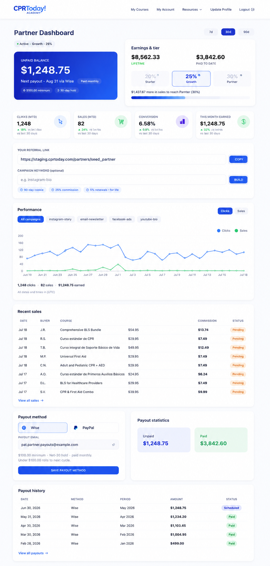Click Scheduled status for Jun 30, 2026
The height and width of the screenshot is (566, 270).
231,508
